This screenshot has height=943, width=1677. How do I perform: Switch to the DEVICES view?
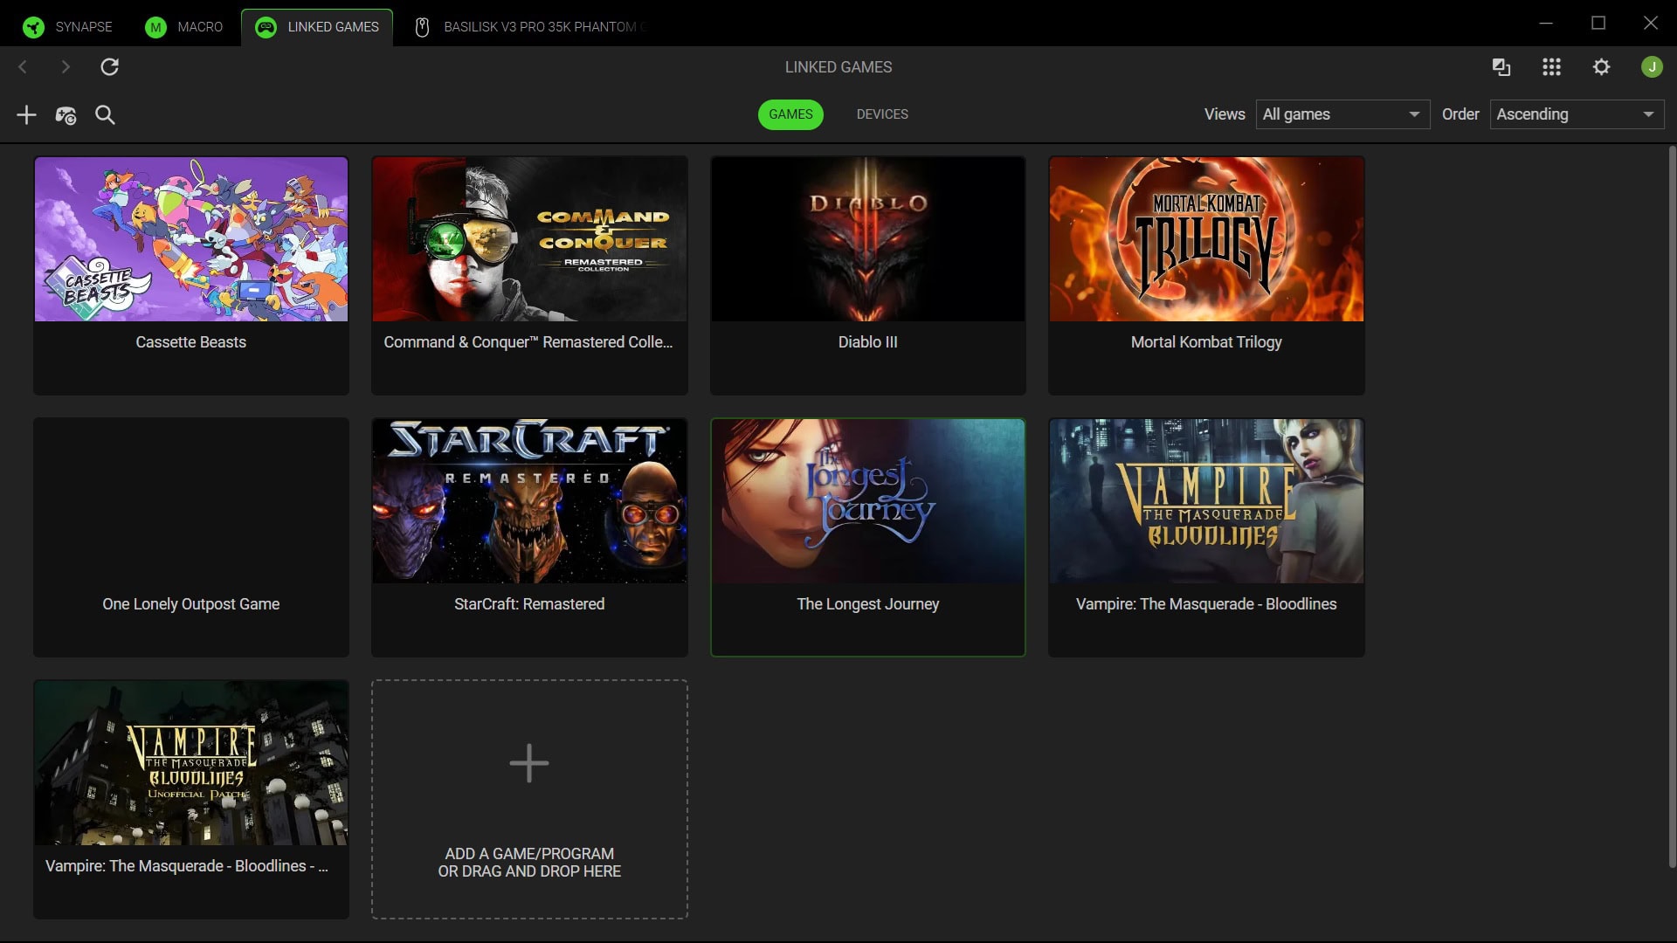tap(882, 114)
